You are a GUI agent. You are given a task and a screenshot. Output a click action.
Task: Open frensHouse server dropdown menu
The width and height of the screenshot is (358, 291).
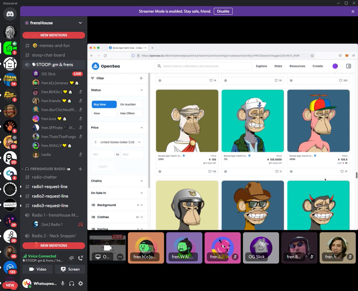click(80, 23)
